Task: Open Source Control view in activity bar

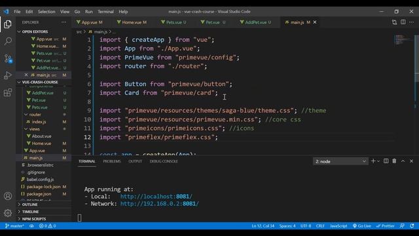Action: (8, 58)
